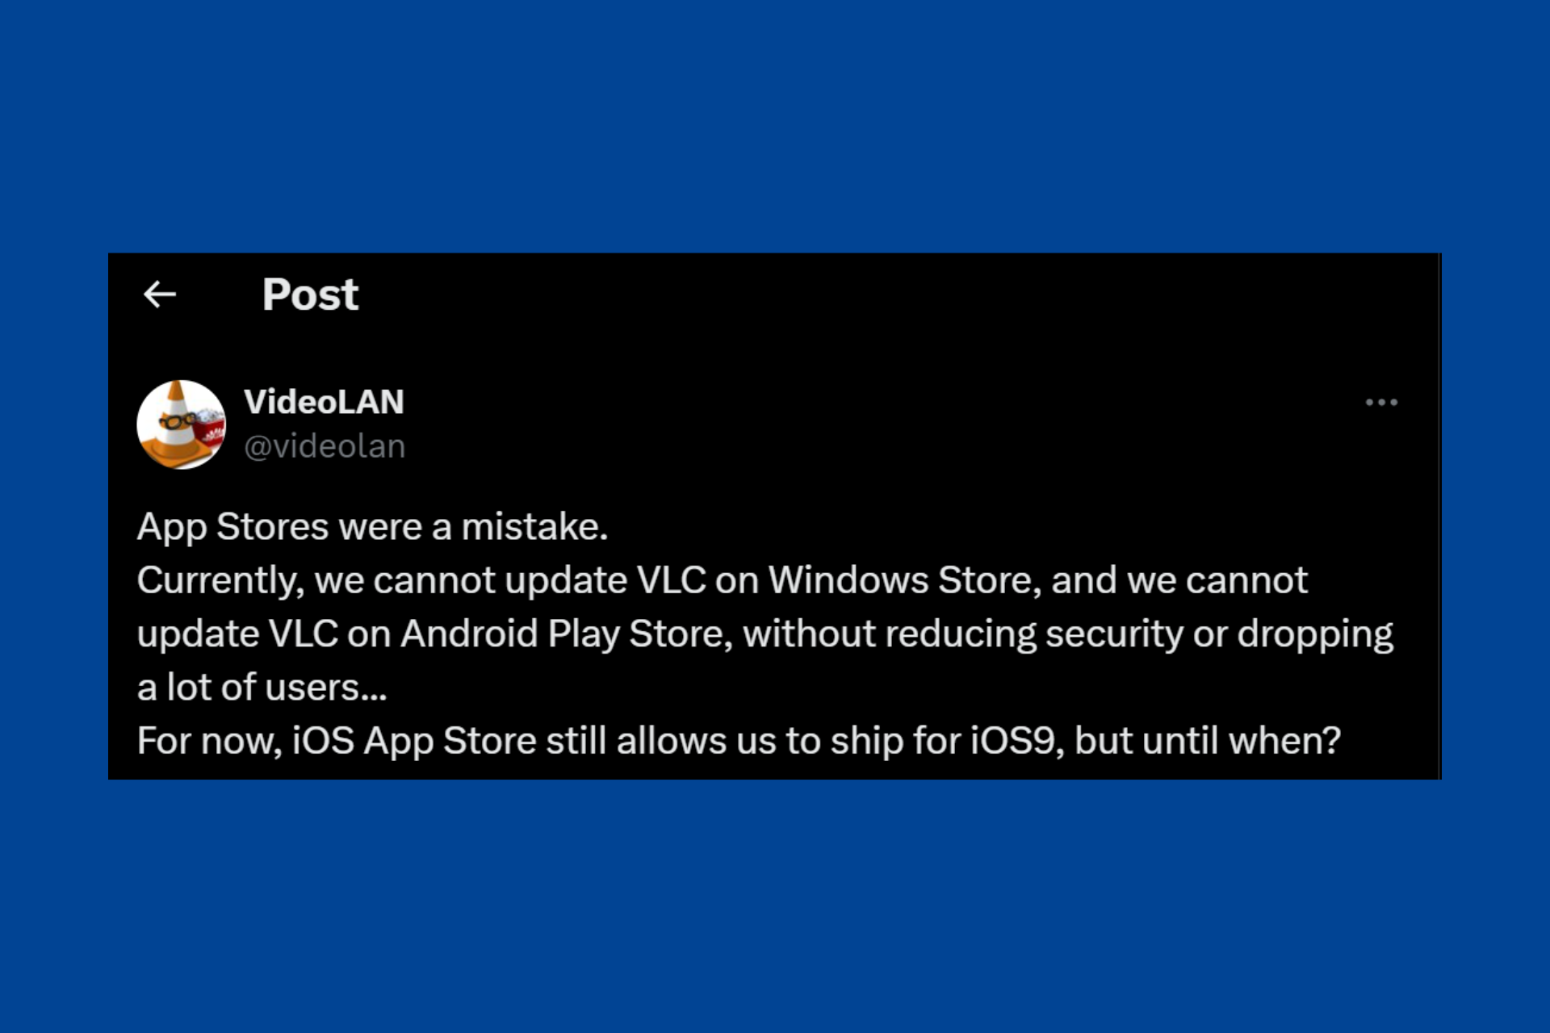Image resolution: width=1550 pixels, height=1033 pixels.
Task: Click the @videolan handle
Action: (x=325, y=446)
